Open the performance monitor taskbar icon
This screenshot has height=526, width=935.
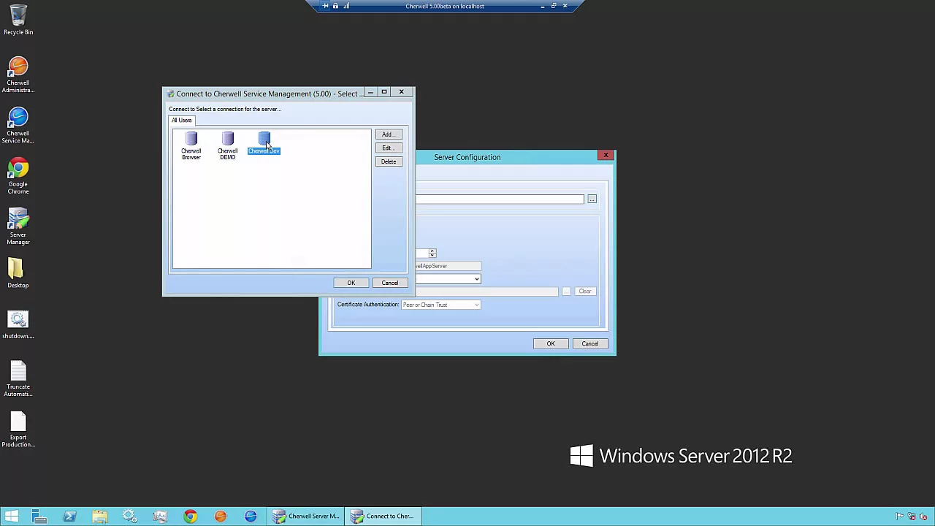(160, 517)
